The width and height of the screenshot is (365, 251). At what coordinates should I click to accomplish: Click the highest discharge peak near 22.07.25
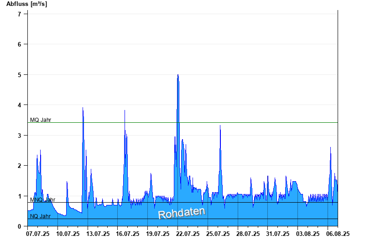(x=178, y=75)
